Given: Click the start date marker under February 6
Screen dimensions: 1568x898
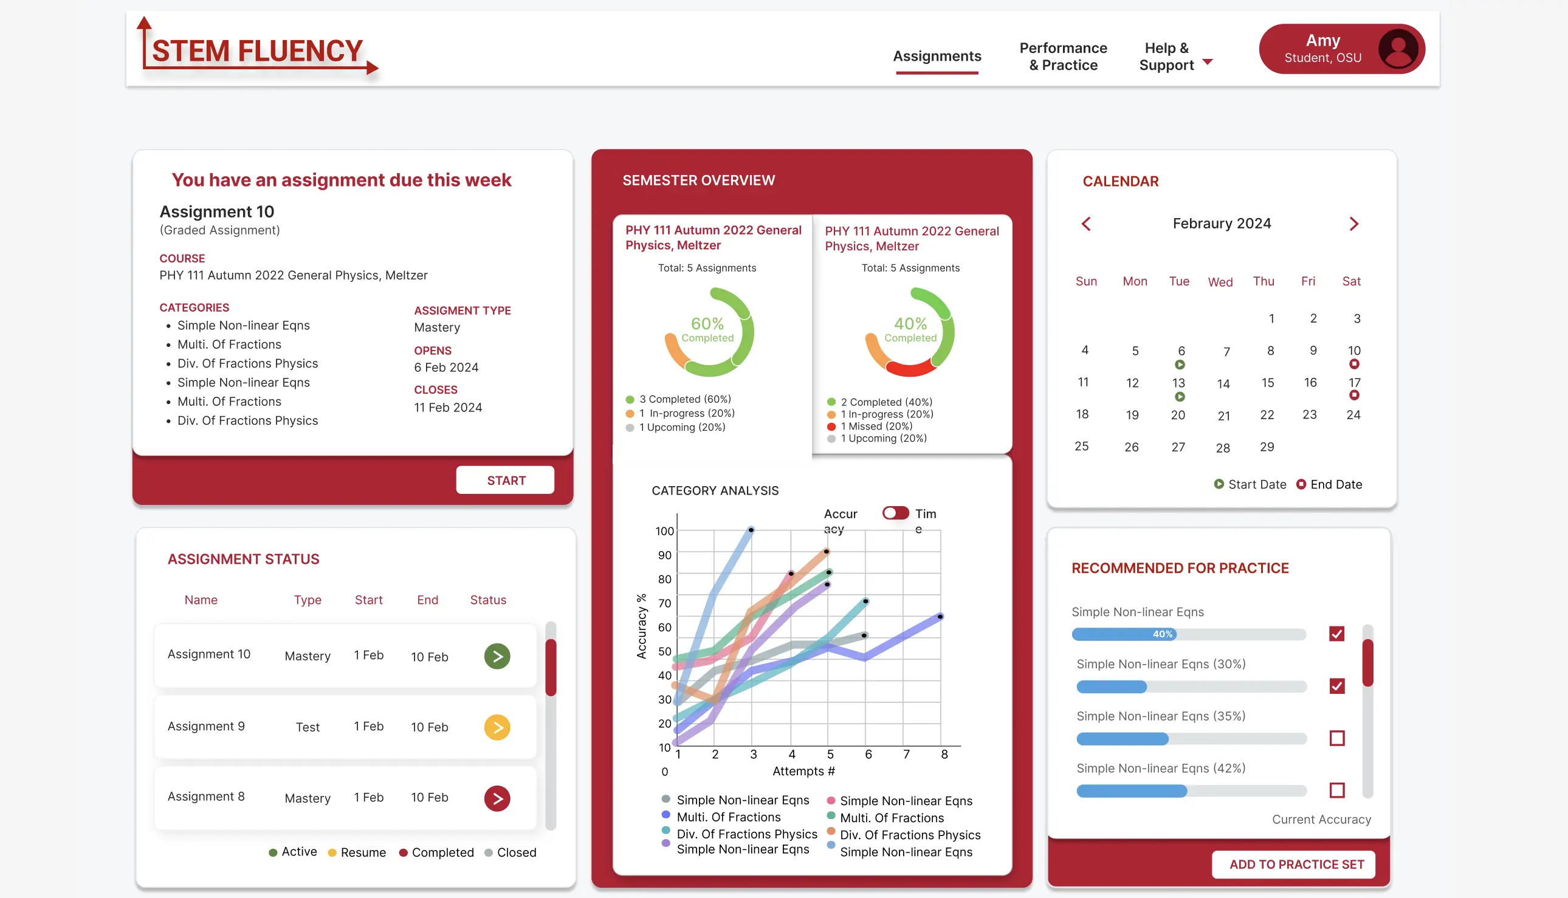Looking at the screenshot, I should (x=1181, y=364).
